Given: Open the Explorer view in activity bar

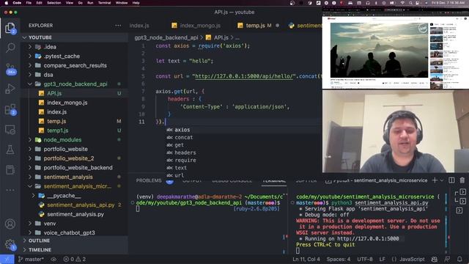Looking at the screenshot, I should (10, 29).
